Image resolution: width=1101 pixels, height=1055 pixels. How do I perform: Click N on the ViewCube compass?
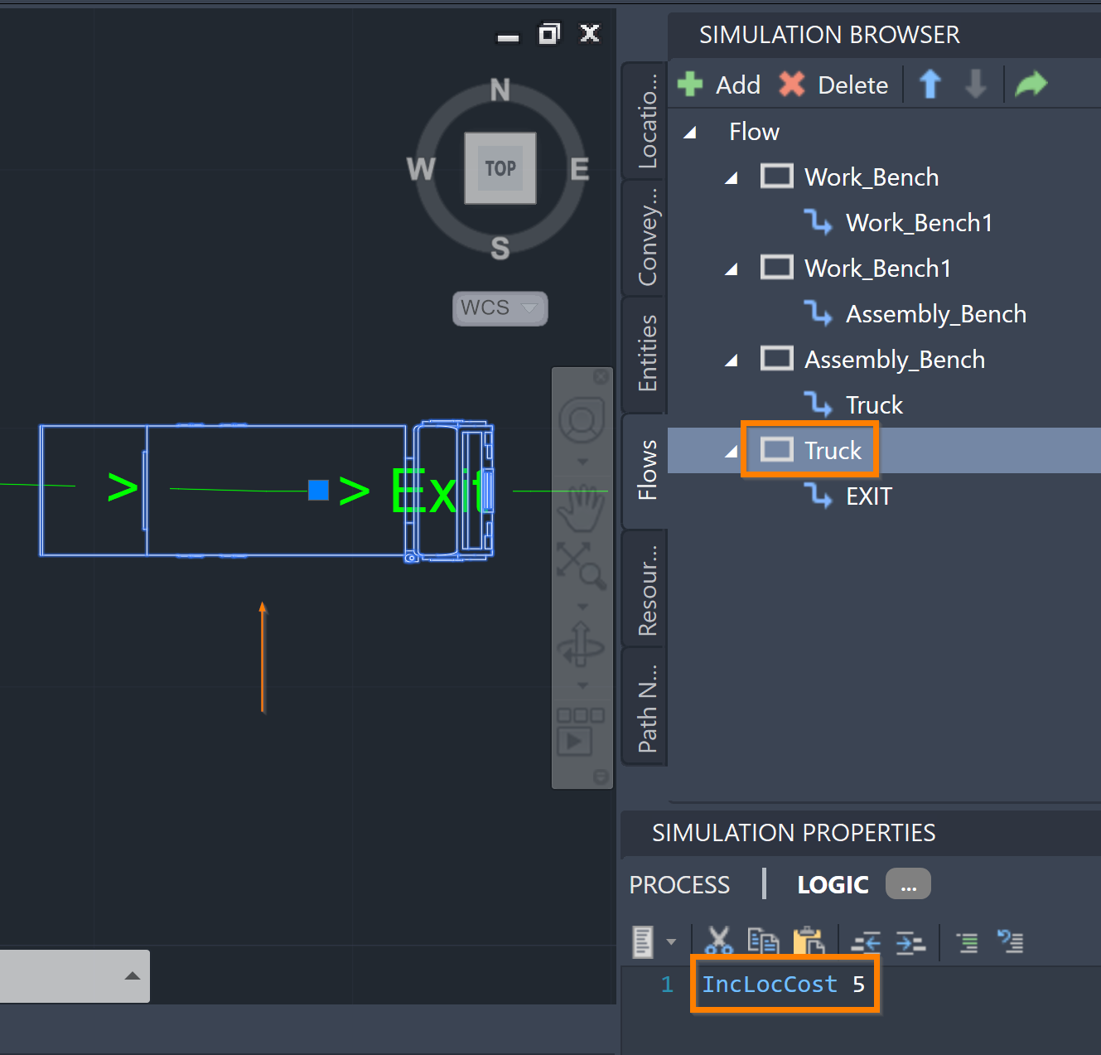[500, 90]
